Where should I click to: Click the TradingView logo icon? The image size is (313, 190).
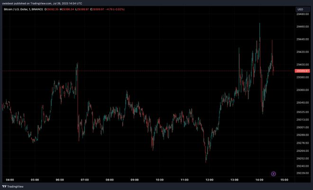click(5, 186)
